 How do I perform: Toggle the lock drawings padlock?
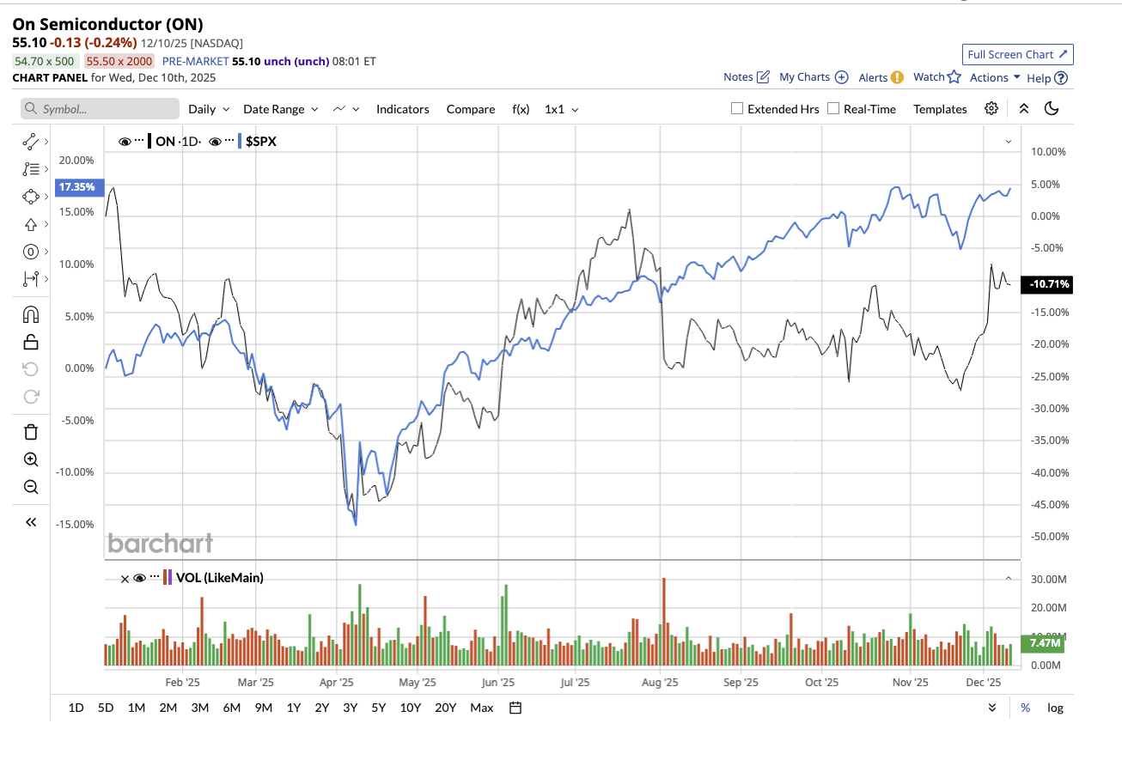(31, 342)
